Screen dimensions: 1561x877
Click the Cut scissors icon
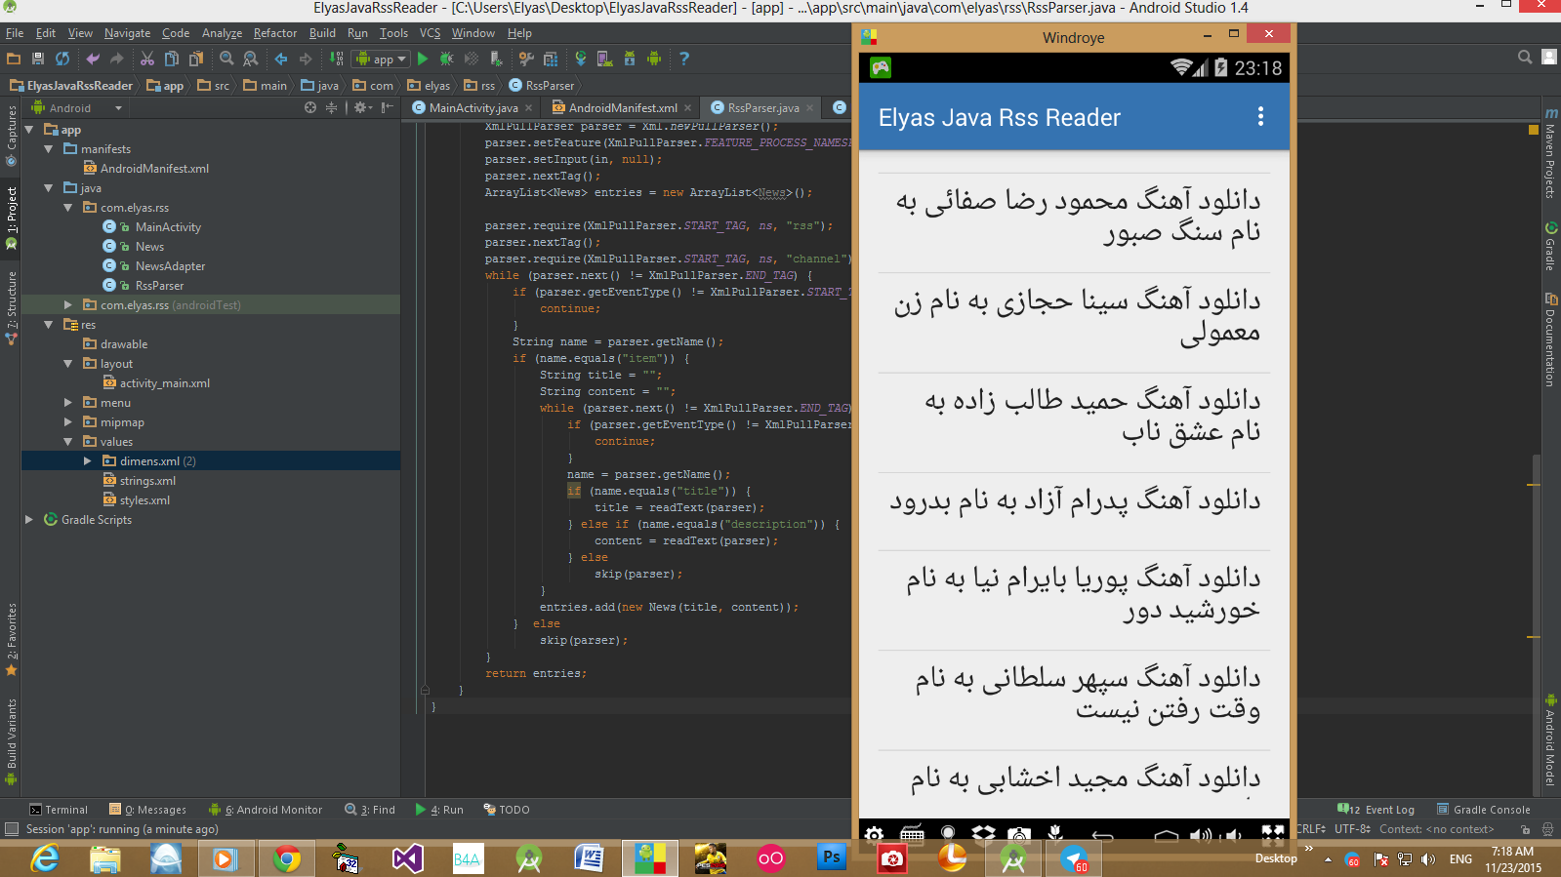coord(147,59)
